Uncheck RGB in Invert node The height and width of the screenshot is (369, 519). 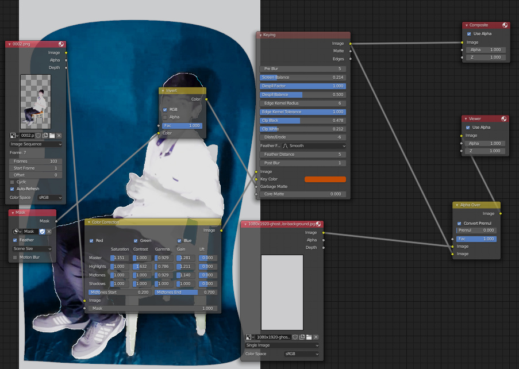point(165,110)
